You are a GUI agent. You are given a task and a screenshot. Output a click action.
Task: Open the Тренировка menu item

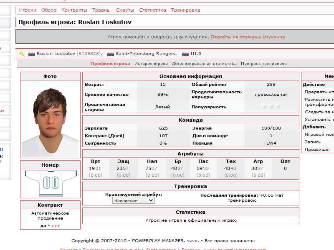(185, 10)
